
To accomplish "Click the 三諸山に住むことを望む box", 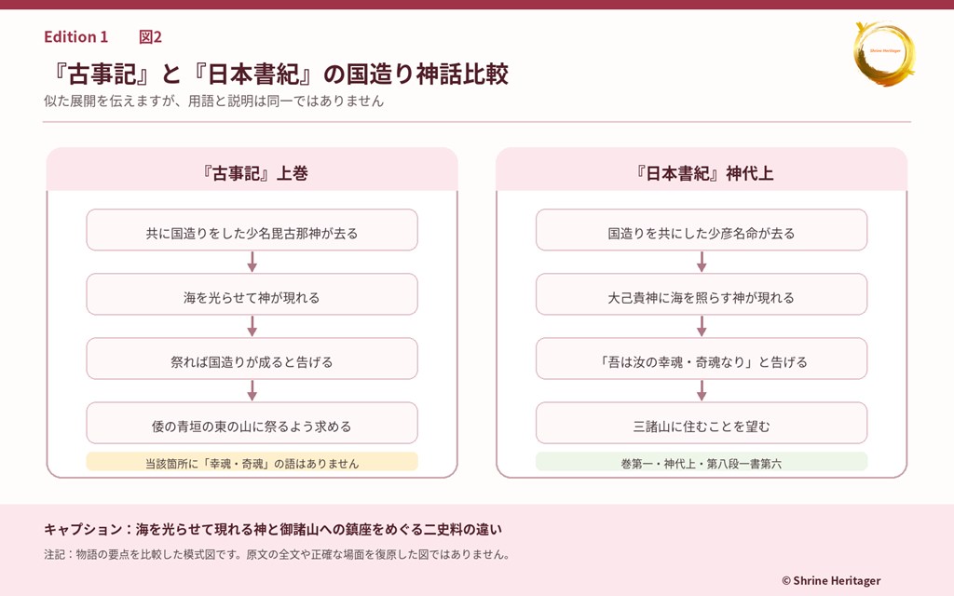I will pos(702,424).
